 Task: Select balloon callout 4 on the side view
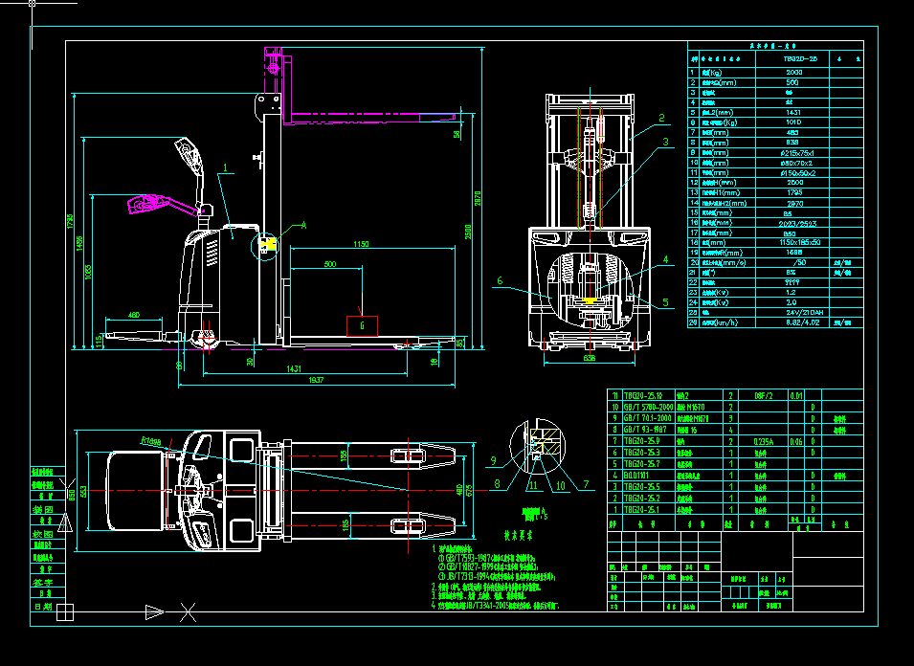tap(668, 258)
